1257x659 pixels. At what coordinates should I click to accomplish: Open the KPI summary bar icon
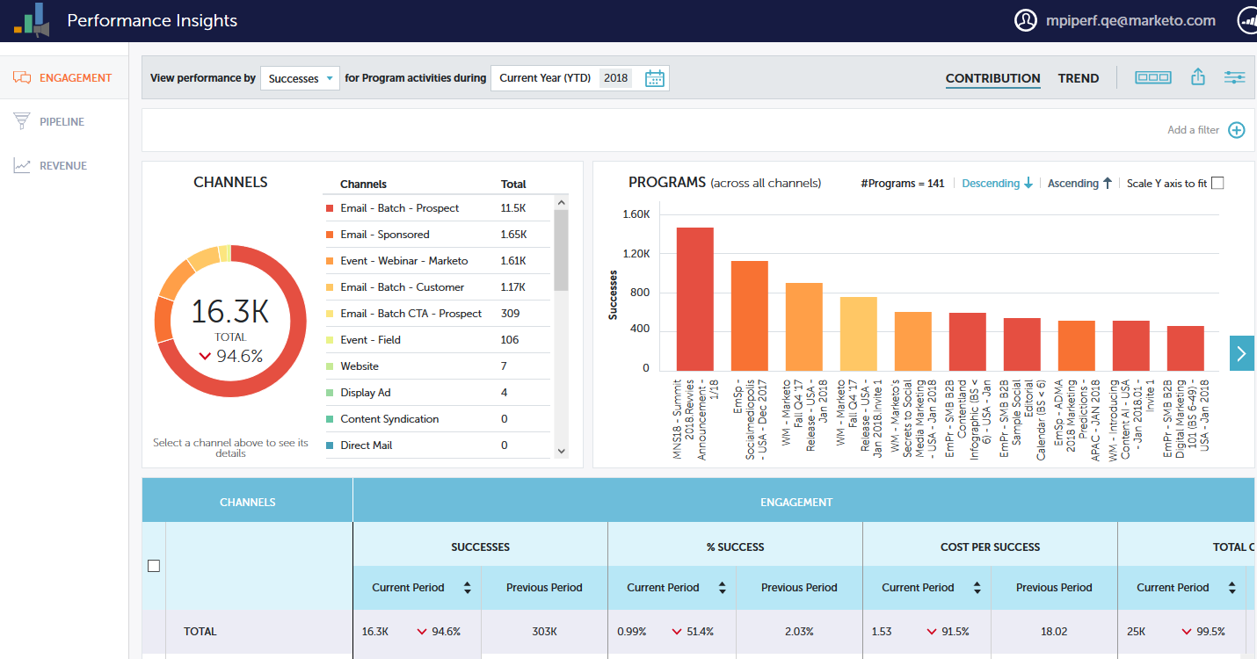1152,77
